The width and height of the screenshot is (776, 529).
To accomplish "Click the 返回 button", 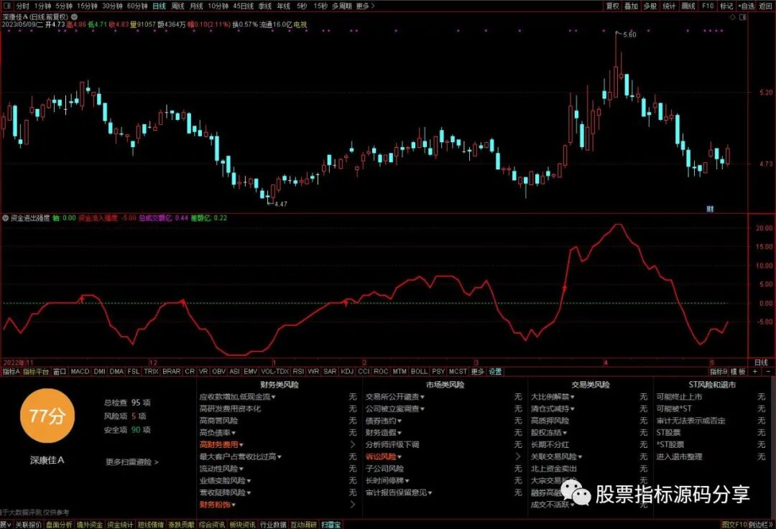I will 766,6.
